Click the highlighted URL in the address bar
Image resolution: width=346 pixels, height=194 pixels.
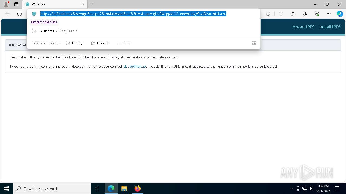(133, 14)
